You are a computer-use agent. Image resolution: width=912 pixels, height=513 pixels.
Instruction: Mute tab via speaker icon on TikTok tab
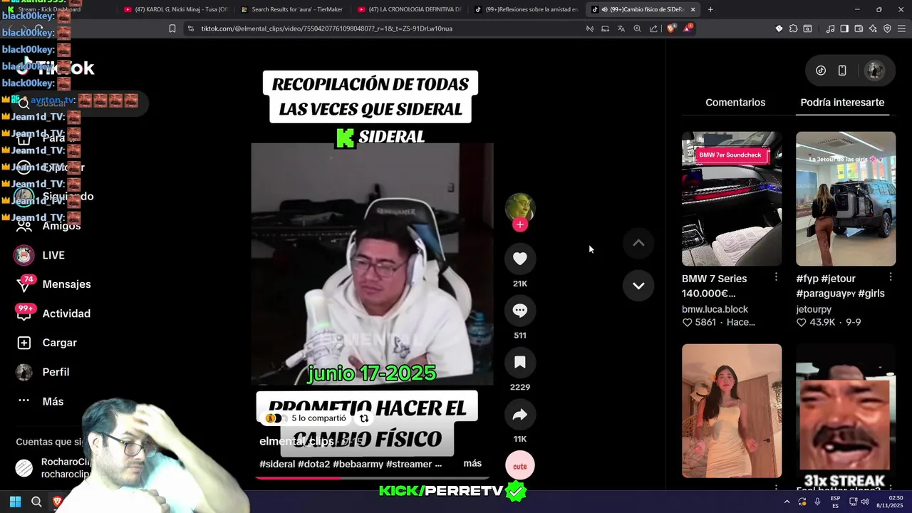click(604, 9)
